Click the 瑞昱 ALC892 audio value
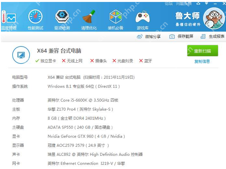 click(95, 154)
